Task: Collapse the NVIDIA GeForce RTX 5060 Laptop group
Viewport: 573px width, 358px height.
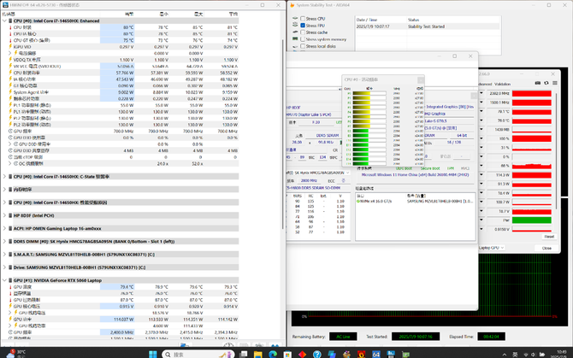Action: pos(3,280)
